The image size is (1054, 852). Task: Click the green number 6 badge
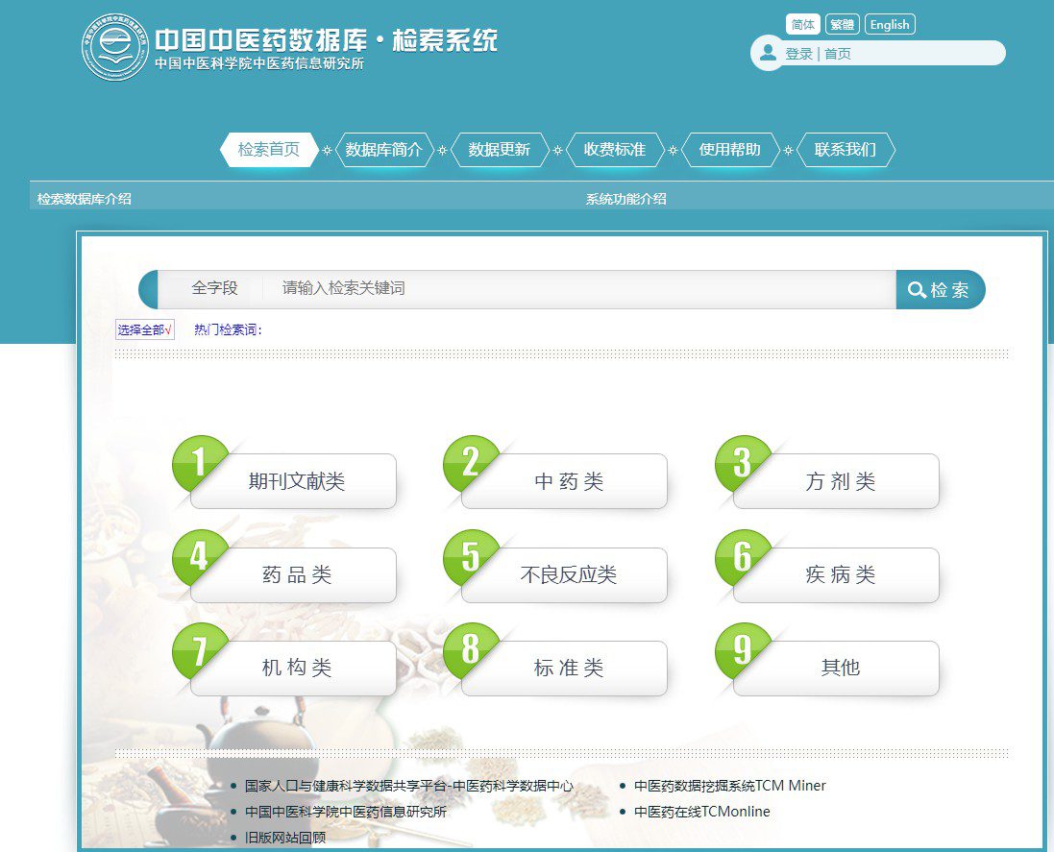point(742,557)
